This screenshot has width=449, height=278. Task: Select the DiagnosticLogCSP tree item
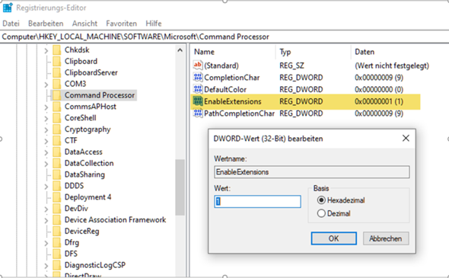95,265
